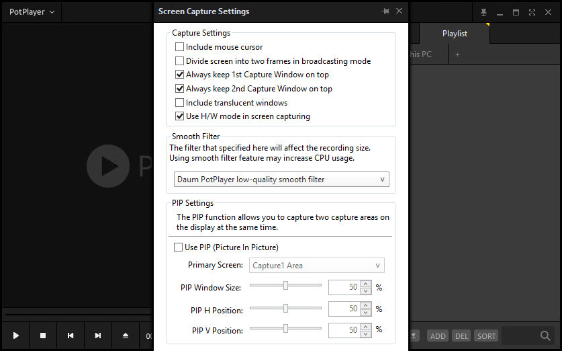Click the PIP H Position value field
This screenshot has height=351, width=562.
pos(344,309)
